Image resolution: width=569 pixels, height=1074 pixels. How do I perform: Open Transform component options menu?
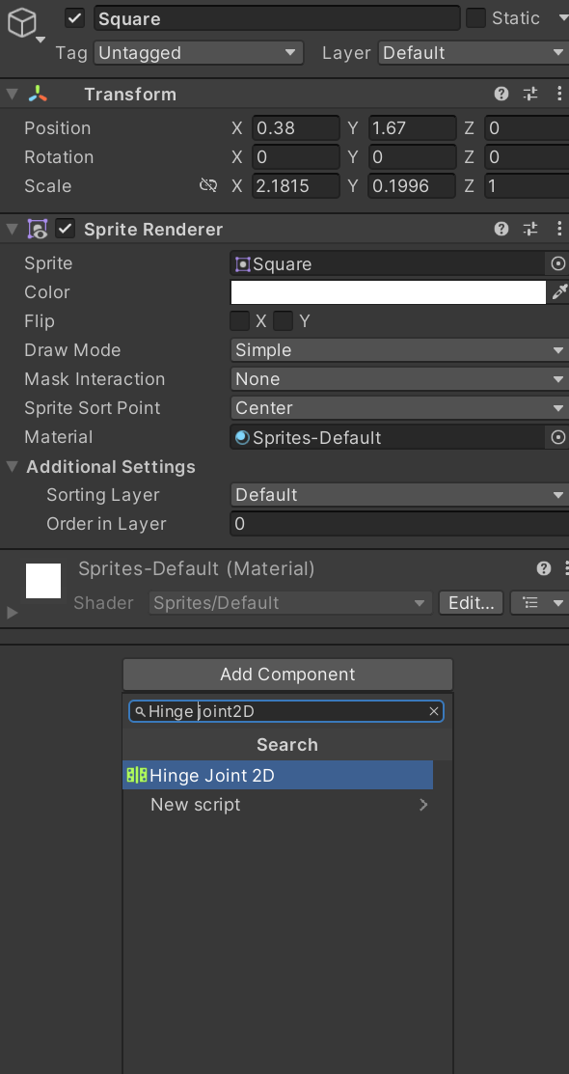(x=559, y=94)
